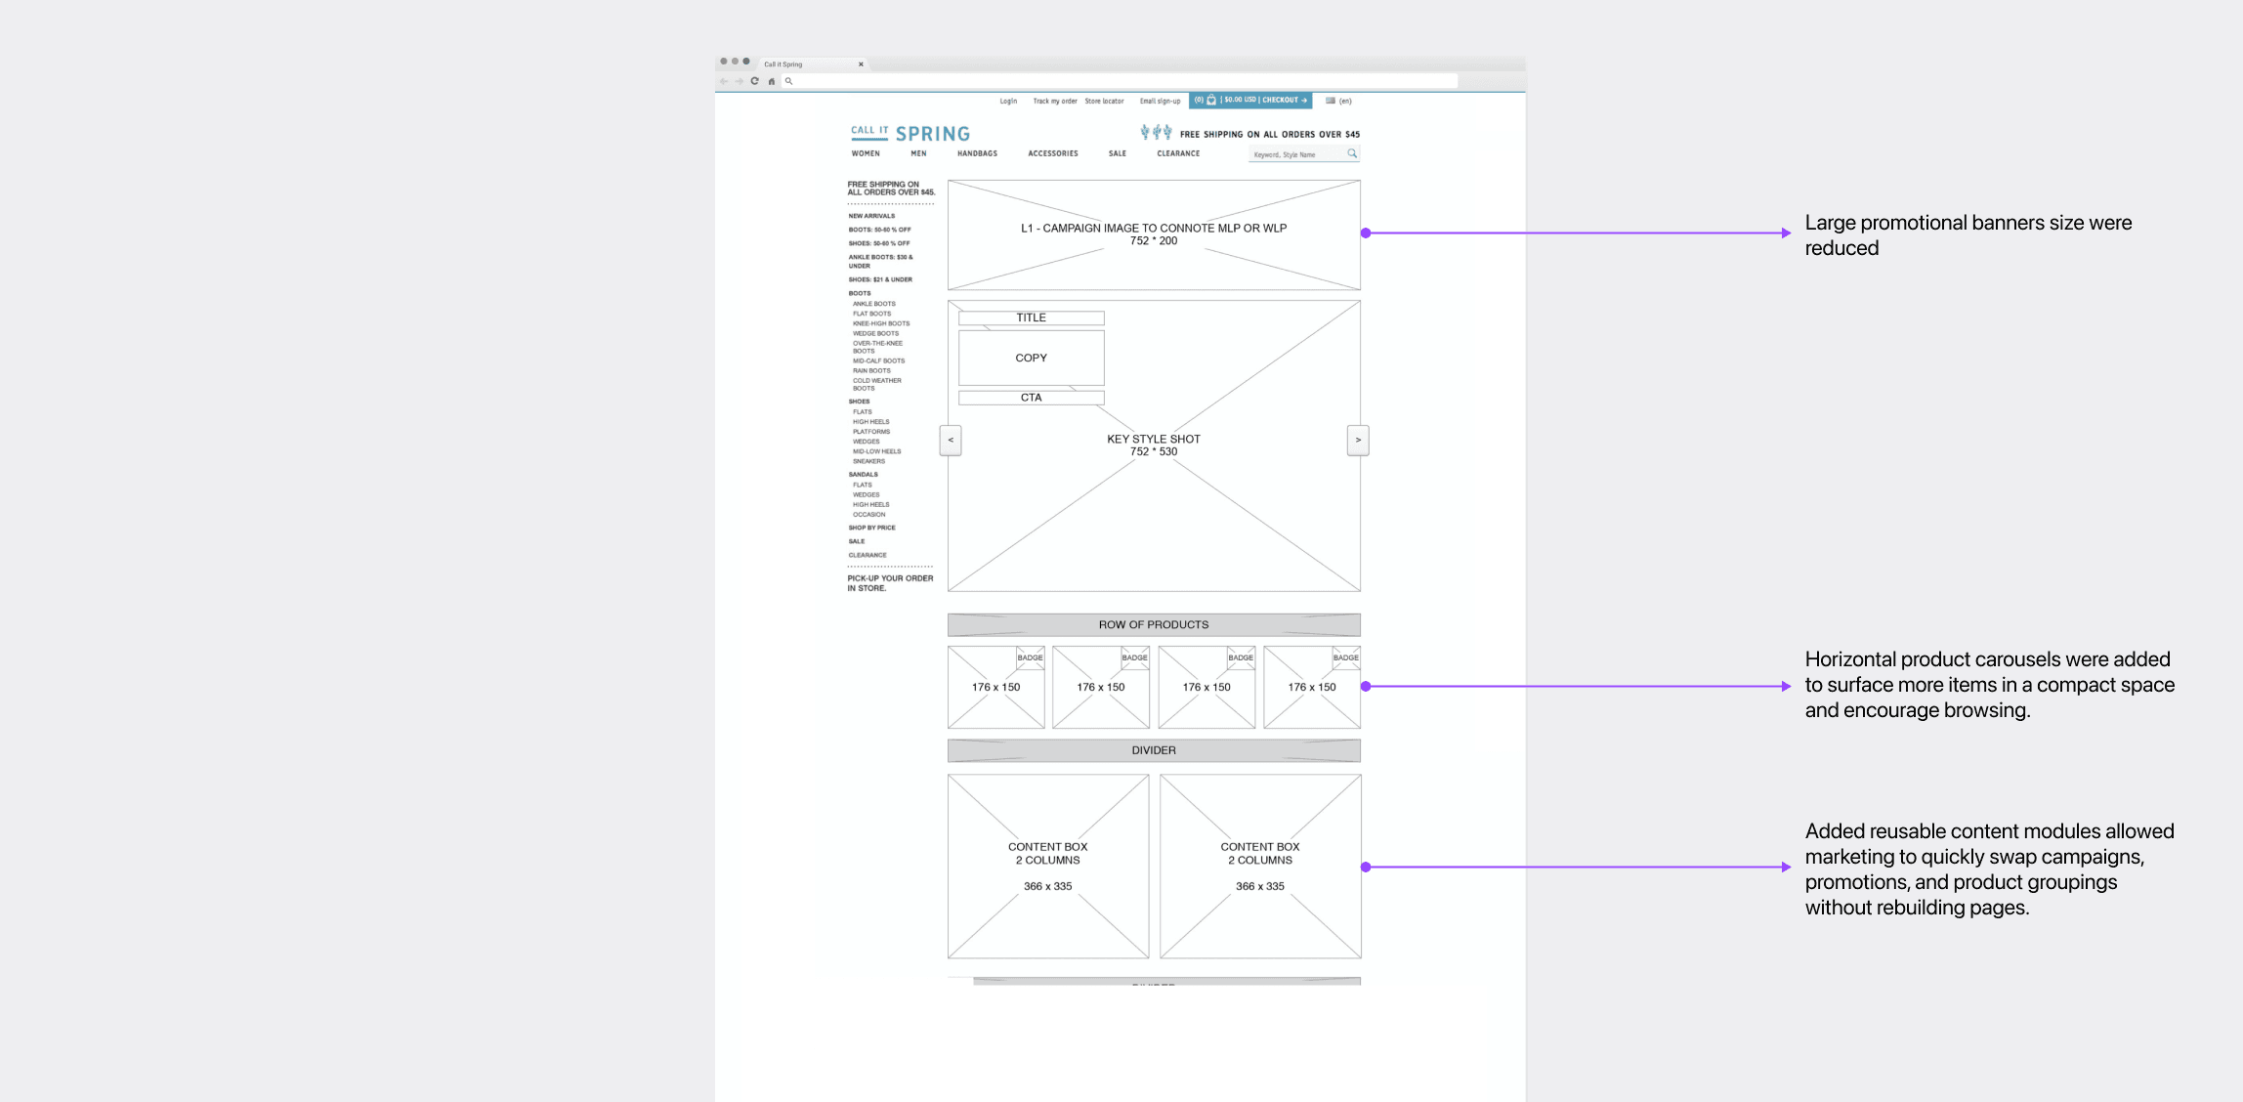Click the Call It Spring logo
Screen dimensions: 2243x1102
(910, 133)
